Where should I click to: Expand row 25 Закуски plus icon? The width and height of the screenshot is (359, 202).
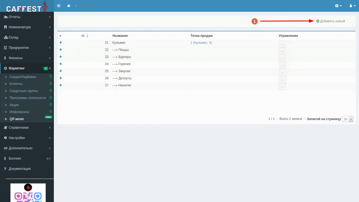click(x=61, y=71)
